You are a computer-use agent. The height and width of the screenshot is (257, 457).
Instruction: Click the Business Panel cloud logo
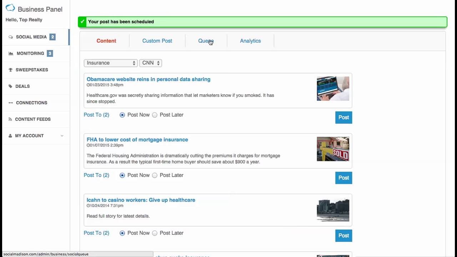(x=10, y=8)
